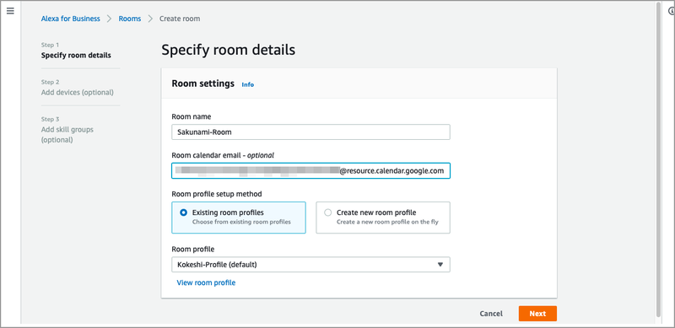The width and height of the screenshot is (675, 328).
Task: Click the breadcrumb chevron after Rooms
Action: [150, 19]
